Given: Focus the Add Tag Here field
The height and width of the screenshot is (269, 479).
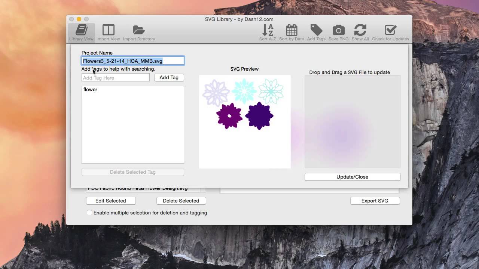Looking at the screenshot, I should point(116,77).
